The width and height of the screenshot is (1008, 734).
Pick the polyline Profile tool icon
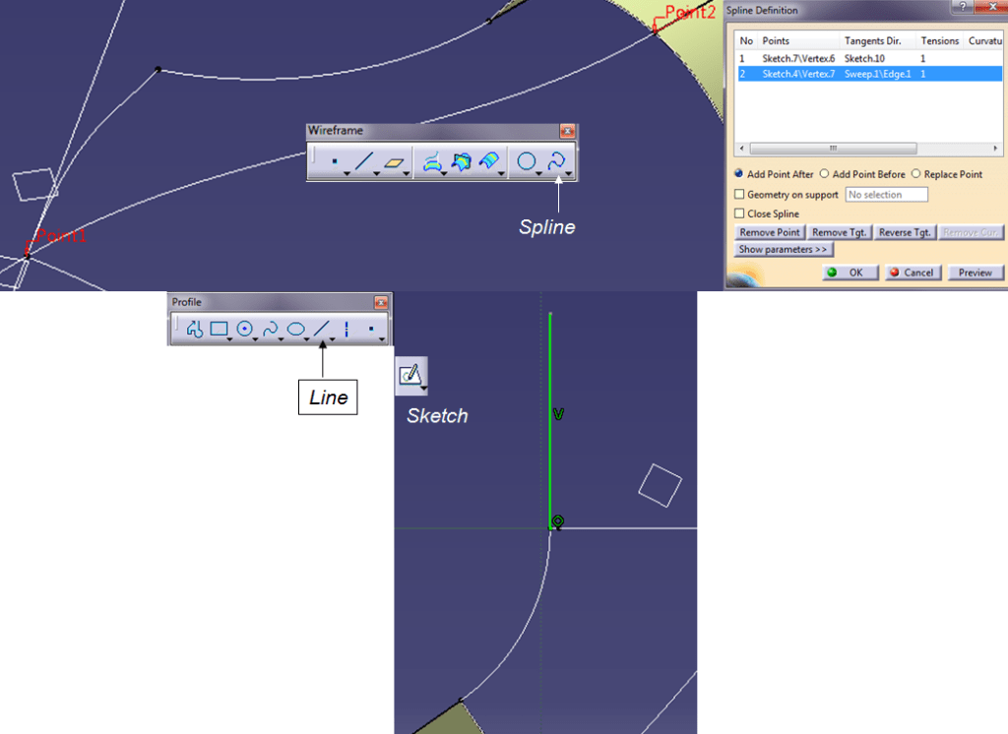point(194,330)
